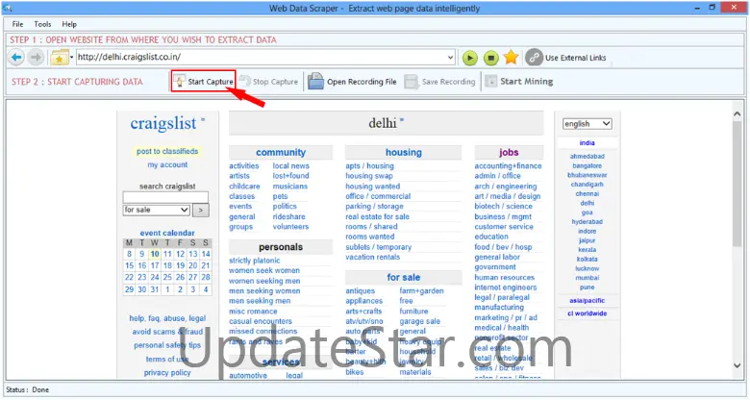Open the File menu
Screen dimensions: 750x400
(17, 24)
